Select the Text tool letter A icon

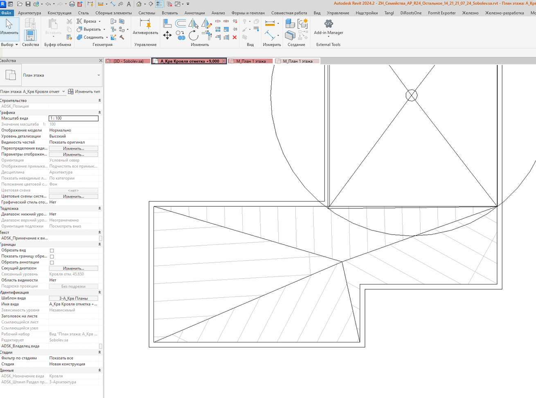point(129,4)
